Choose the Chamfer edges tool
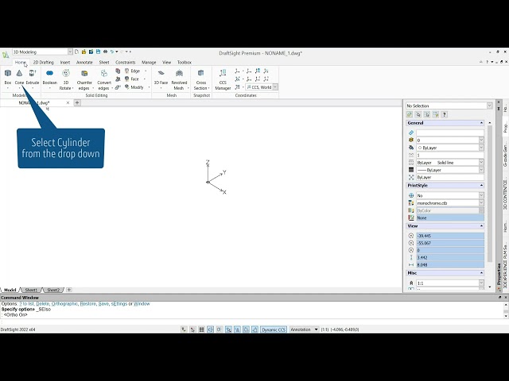509x381 pixels. (84, 79)
